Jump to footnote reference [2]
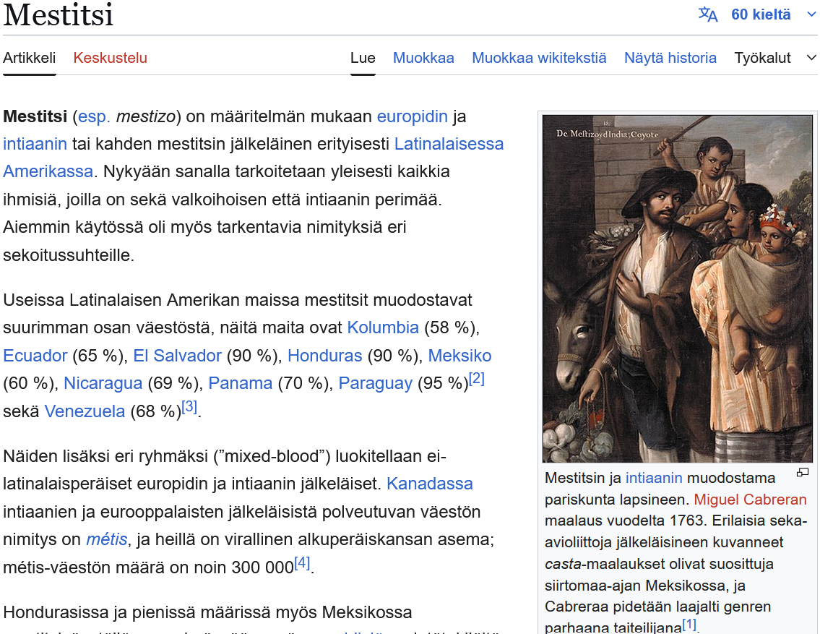This screenshot has width=820, height=634. pos(476,379)
